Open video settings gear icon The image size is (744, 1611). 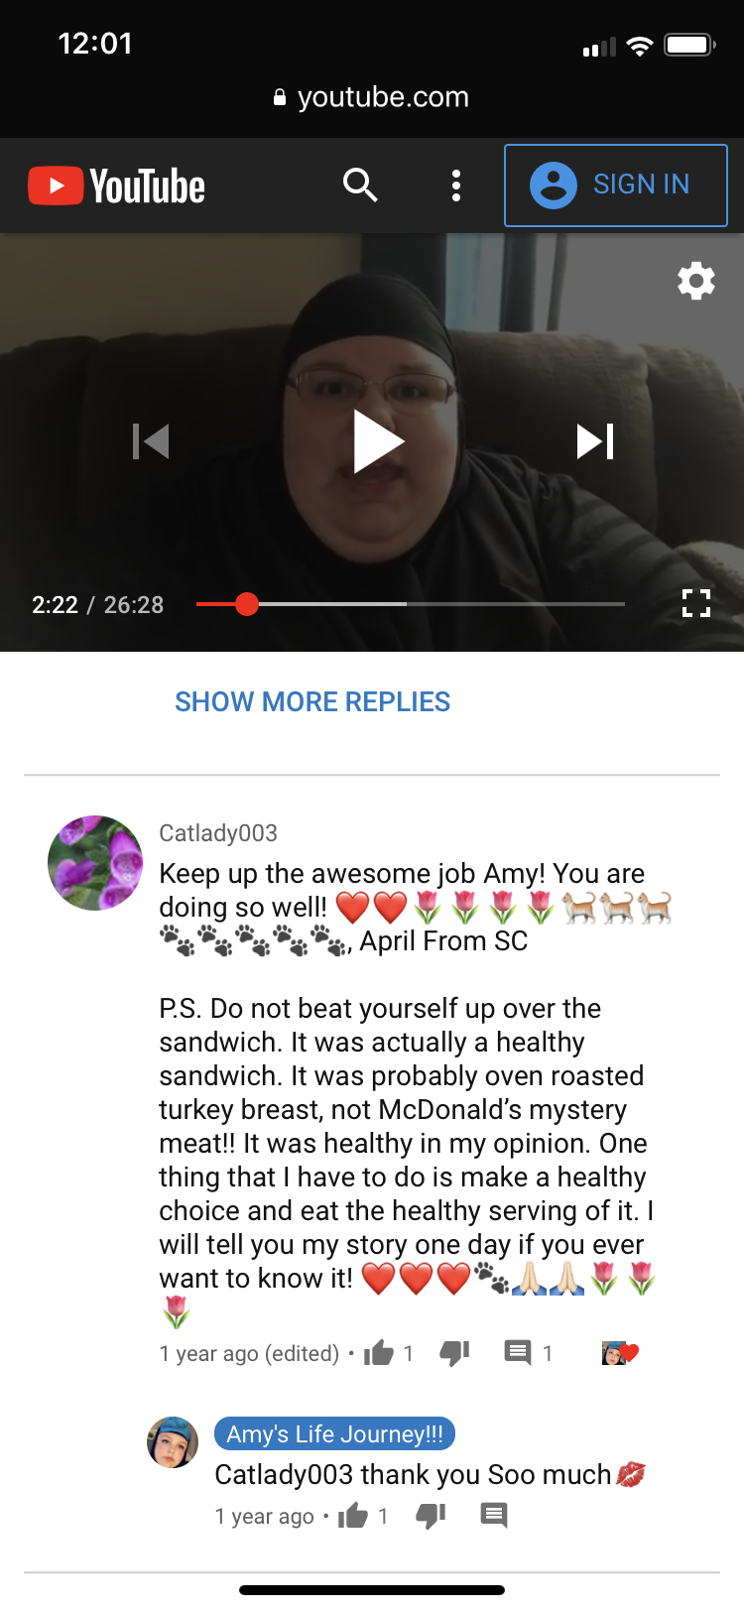(696, 281)
